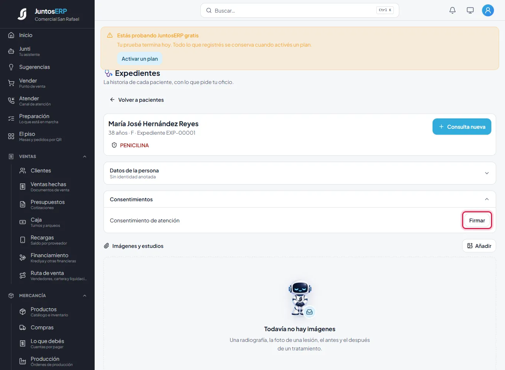Screen dimensions: 505x370
Task: Start a Consulta nueva
Action: [462, 127]
